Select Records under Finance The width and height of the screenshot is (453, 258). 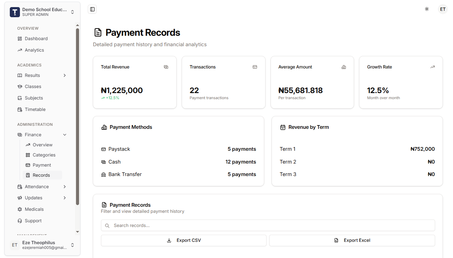[42, 175]
